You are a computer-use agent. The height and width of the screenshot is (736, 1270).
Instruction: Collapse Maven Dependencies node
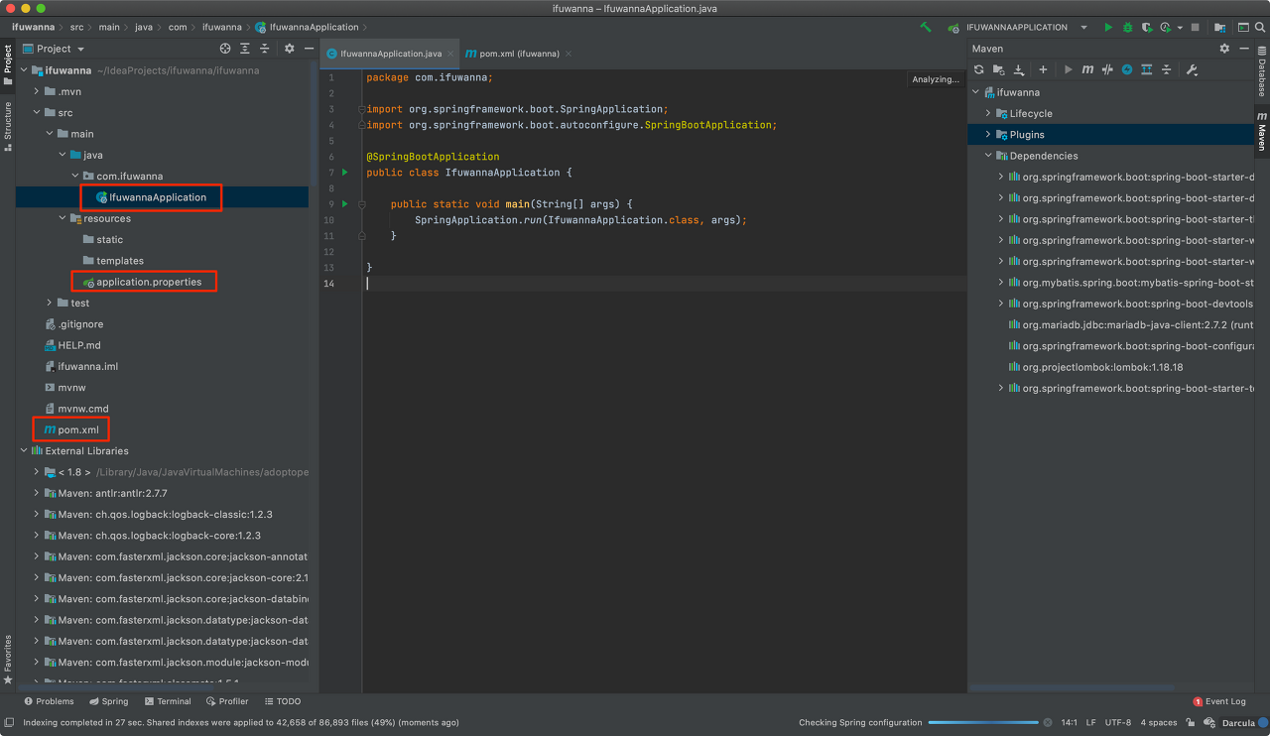point(988,156)
